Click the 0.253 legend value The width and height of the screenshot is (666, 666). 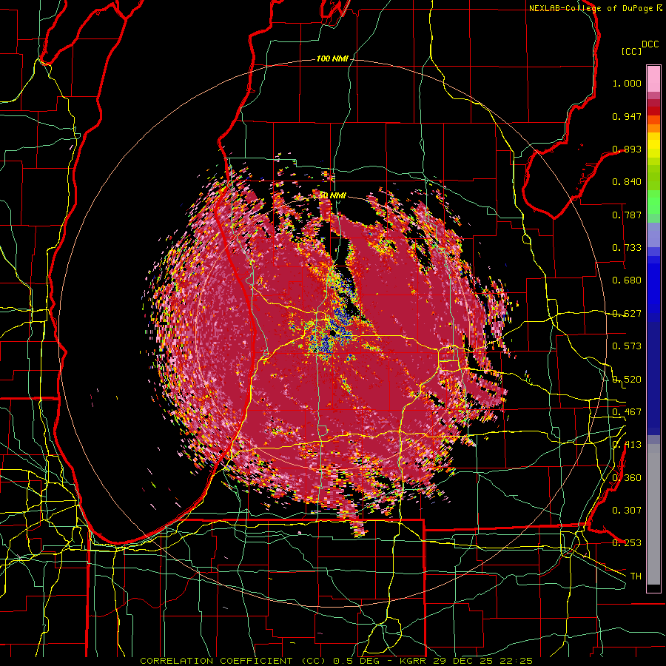[627, 543]
